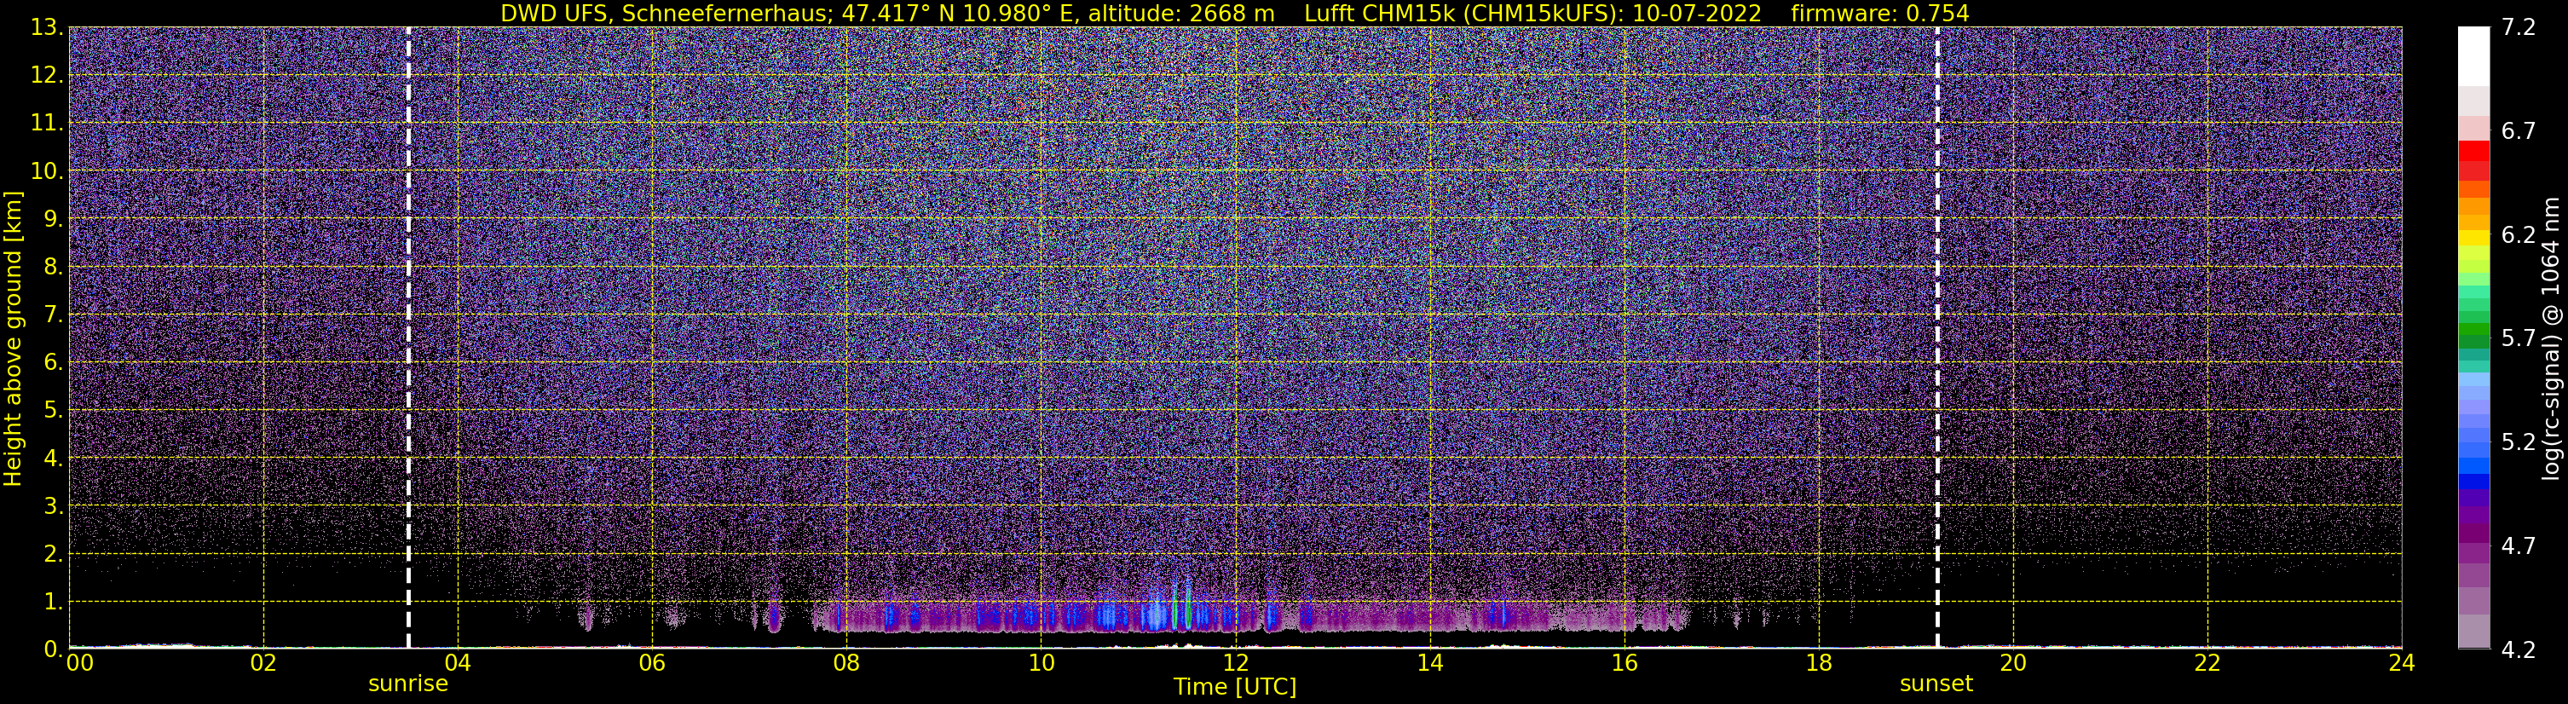Click the time axis tick label "20"

[x=2013, y=664]
